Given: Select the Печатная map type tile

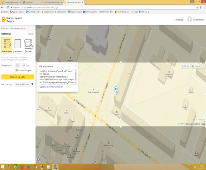Looking at the screenshot, I should pos(28,45).
